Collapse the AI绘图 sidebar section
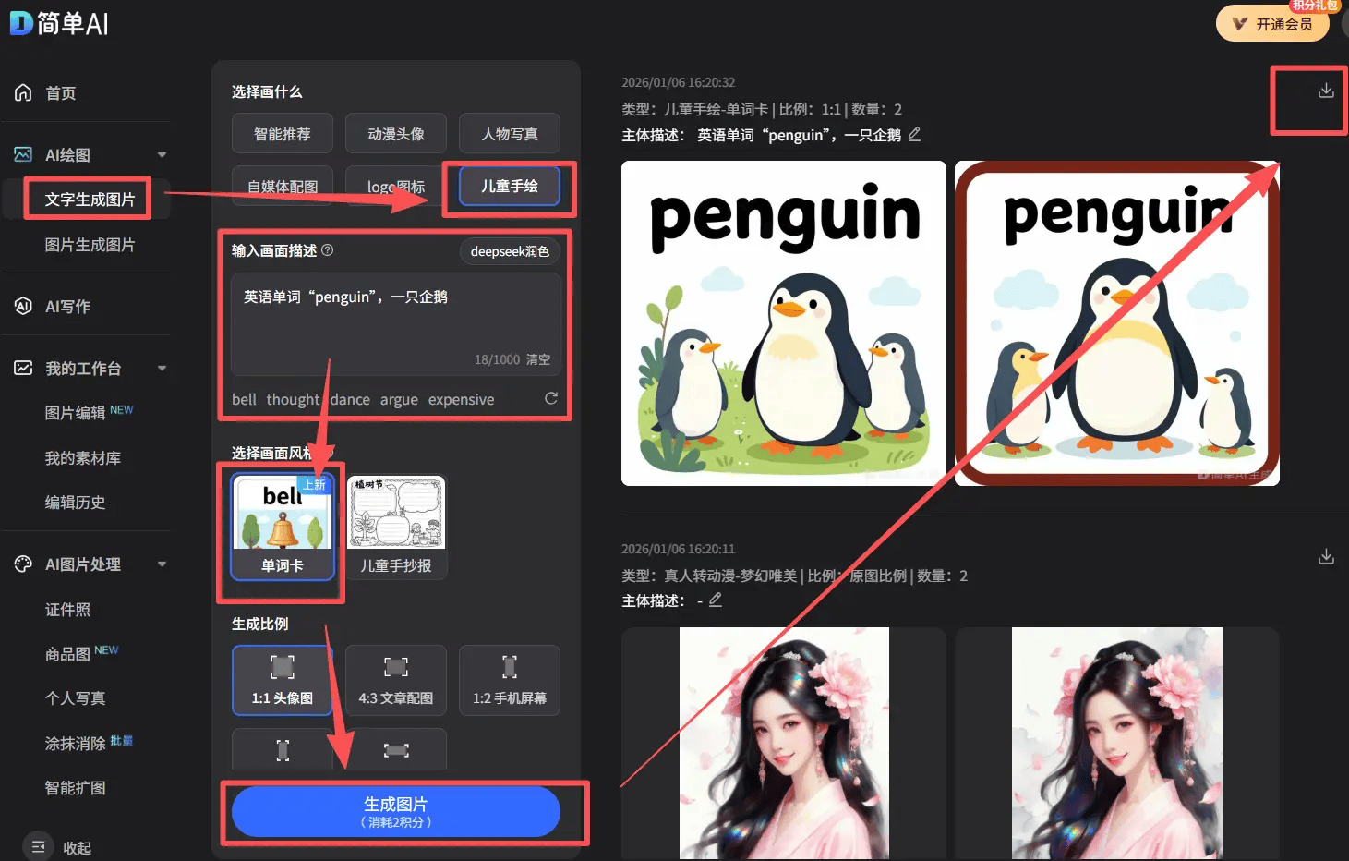 pos(163,154)
